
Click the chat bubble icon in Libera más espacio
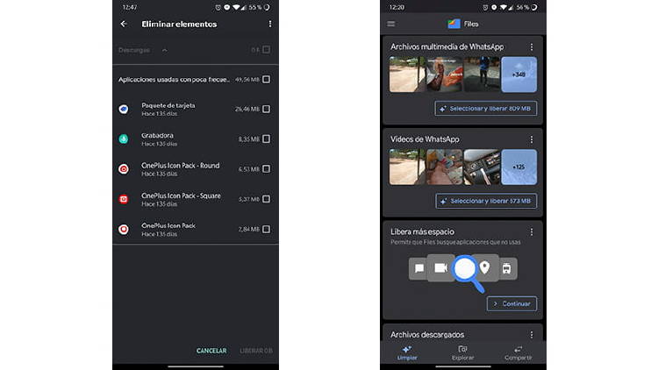tap(418, 268)
